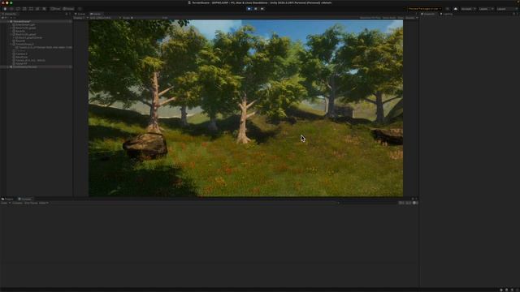Select the TerrainScene row in Hierarchy
The image size is (520, 292).
pyautogui.click(x=37, y=21)
